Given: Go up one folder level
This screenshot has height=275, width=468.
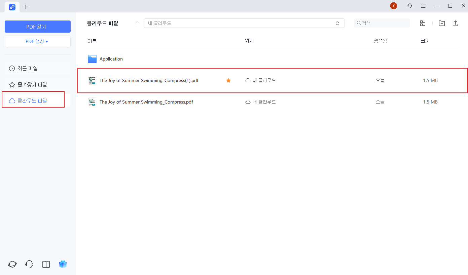Looking at the screenshot, I should coord(137,23).
